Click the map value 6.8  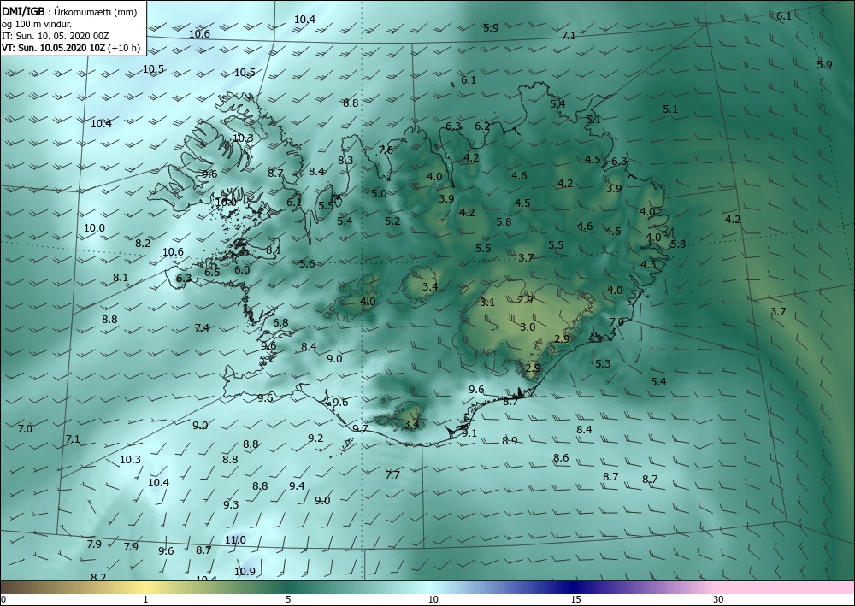pos(280,323)
